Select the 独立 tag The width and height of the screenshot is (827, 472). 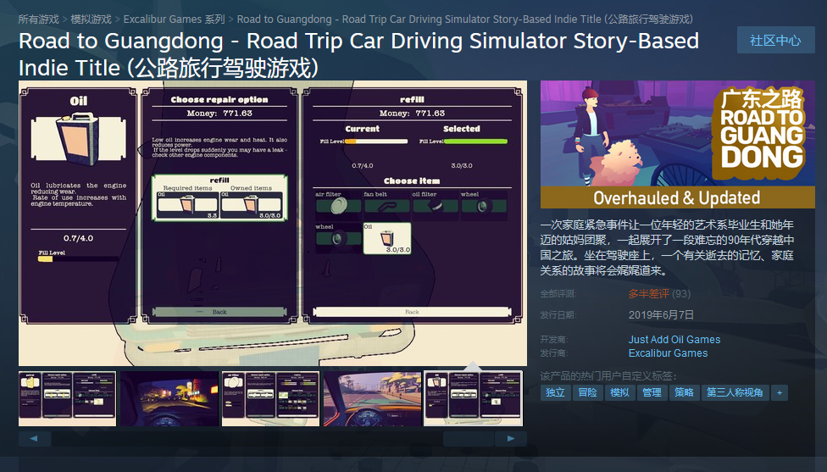tap(555, 392)
